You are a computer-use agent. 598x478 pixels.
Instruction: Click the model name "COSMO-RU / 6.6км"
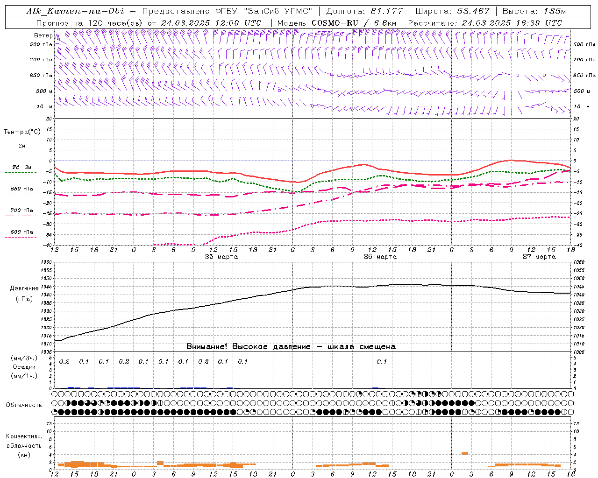click(x=354, y=23)
